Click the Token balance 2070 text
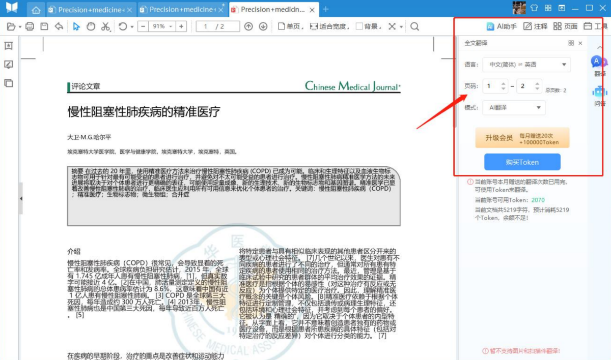The width and height of the screenshot is (611, 360). 538,200
